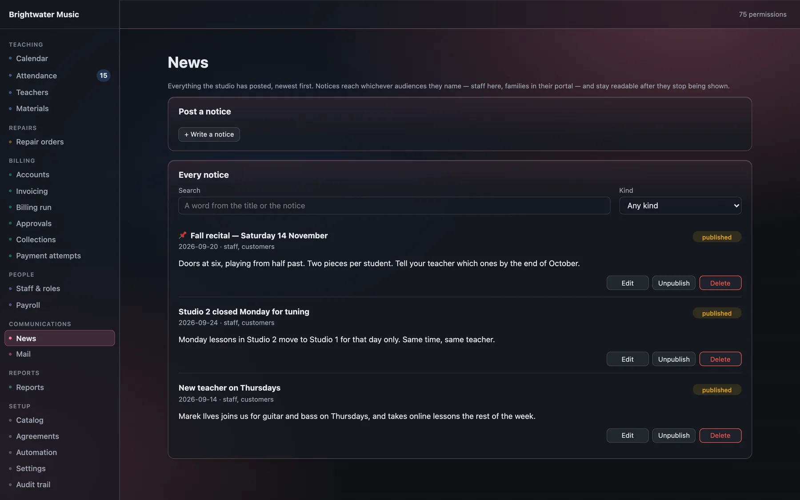Edit the New teacher on Thursdays notice
The image size is (800, 500).
[x=627, y=435]
